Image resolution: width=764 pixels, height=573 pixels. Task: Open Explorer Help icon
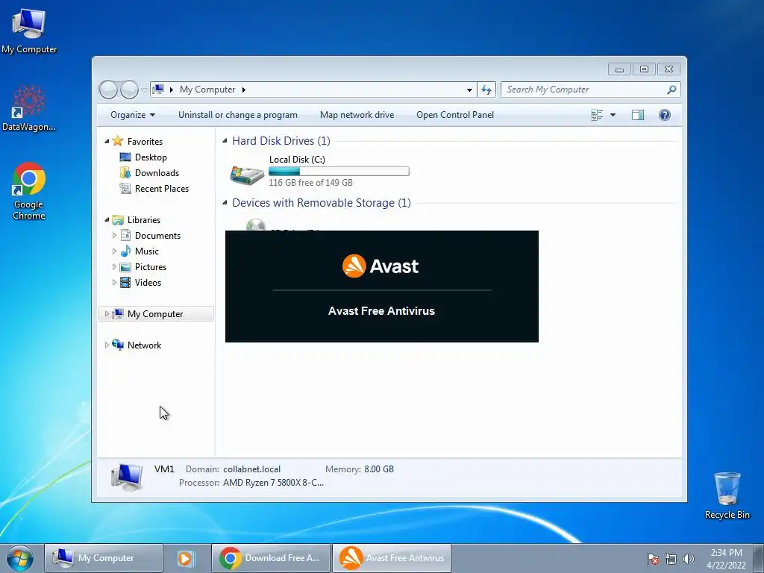[664, 115]
